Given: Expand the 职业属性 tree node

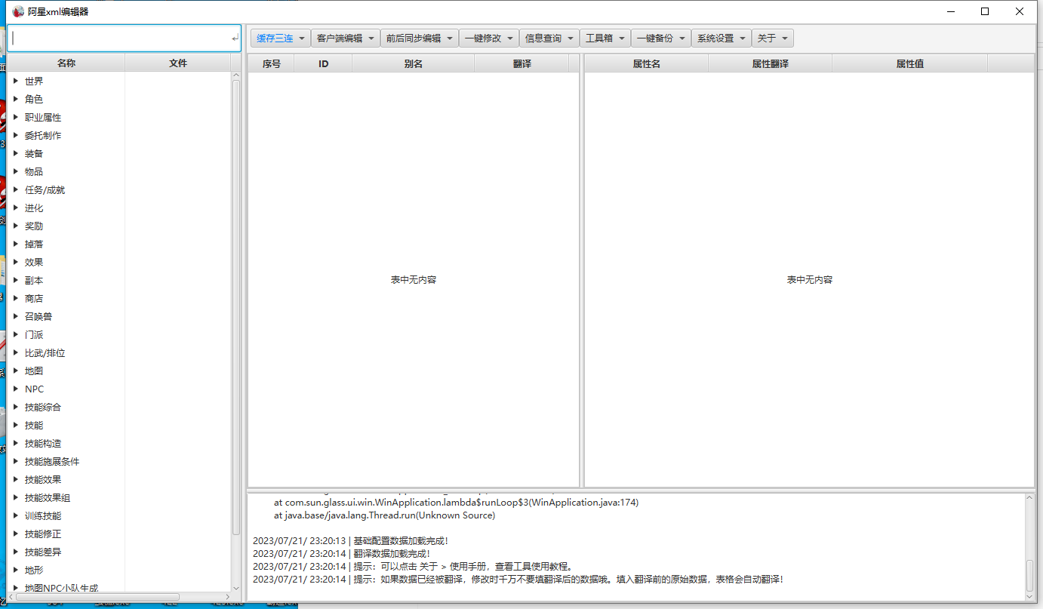Looking at the screenshot, I should point(15,117).
